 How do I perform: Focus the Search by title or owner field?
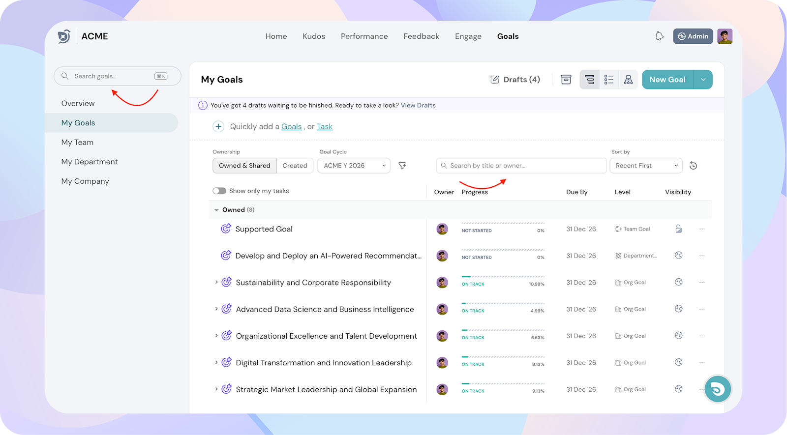point(521,166)
